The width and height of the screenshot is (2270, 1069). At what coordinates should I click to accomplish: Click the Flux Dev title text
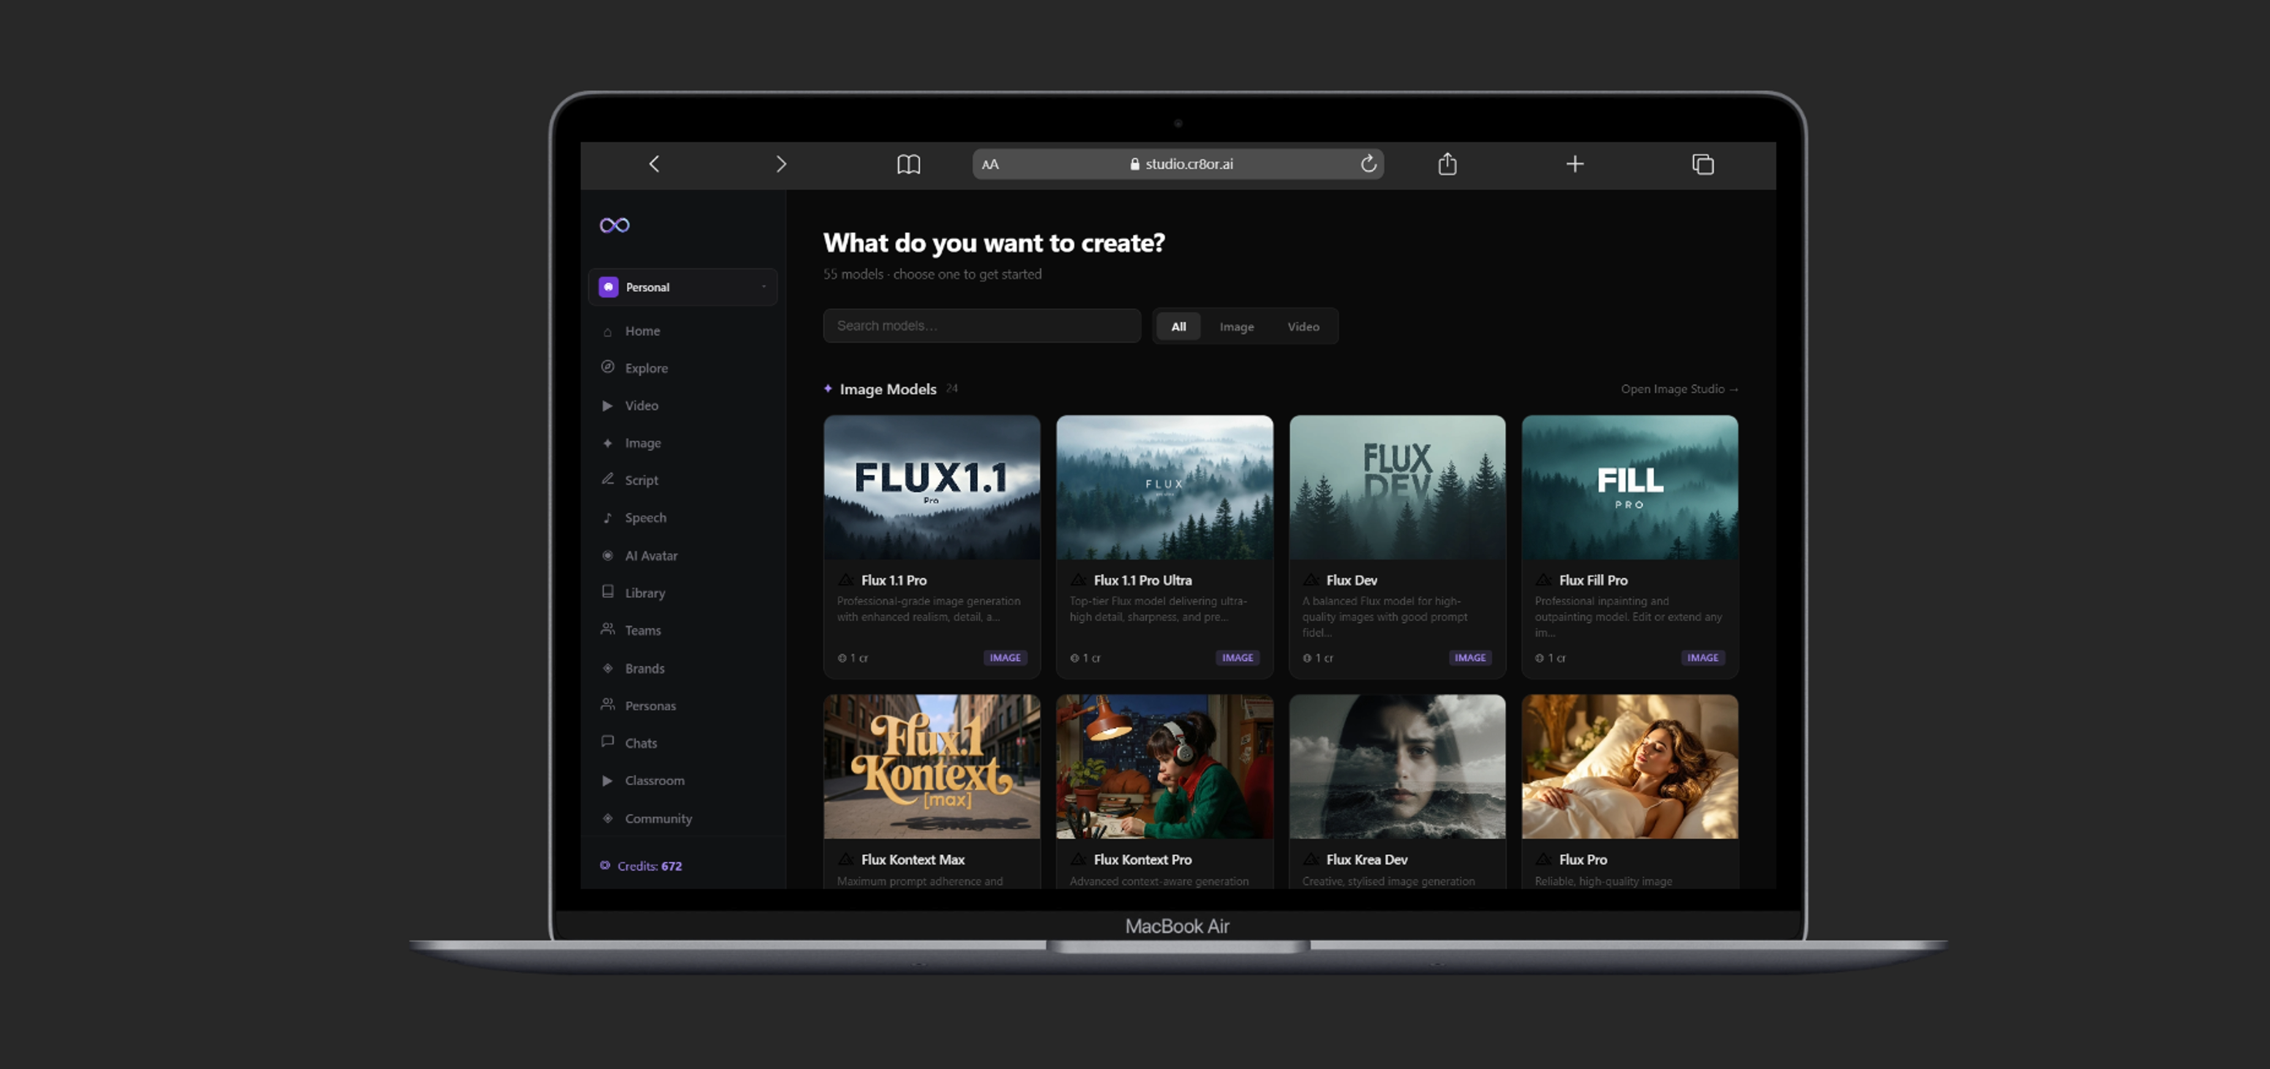click(1351, 580)
